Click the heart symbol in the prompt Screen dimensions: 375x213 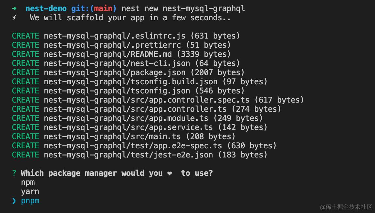tap(170, 173)
